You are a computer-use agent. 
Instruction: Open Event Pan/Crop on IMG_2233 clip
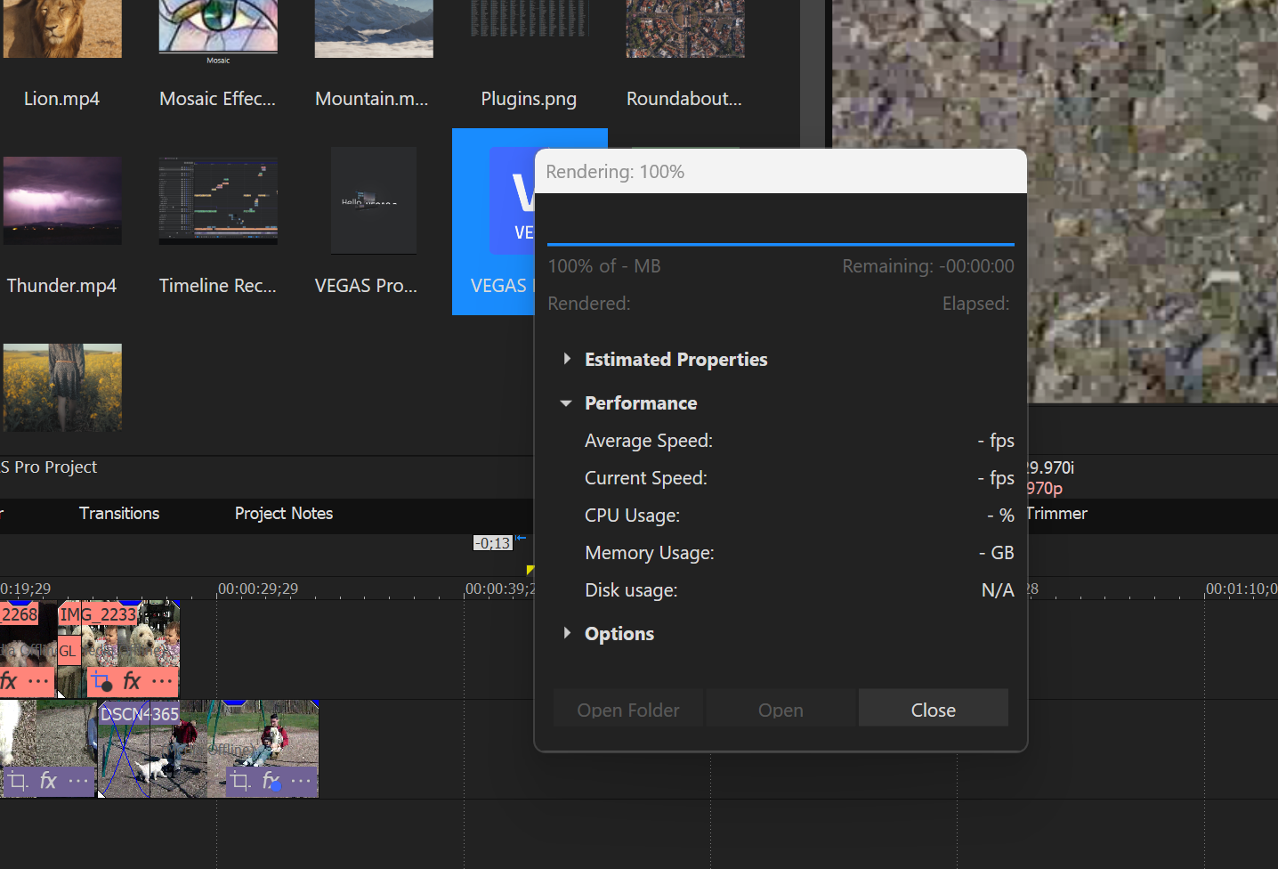click(101, 682)
